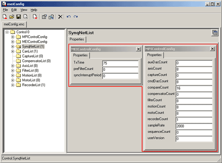The image size is (222, 163).
Task: Click the CaptureList folder icon
Action: point(19,56)
